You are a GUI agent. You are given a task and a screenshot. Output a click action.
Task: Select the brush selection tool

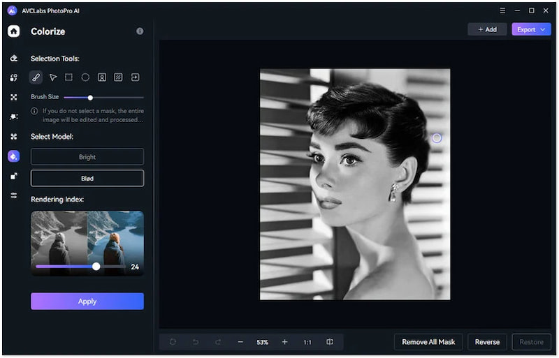[x=36, y=77]
